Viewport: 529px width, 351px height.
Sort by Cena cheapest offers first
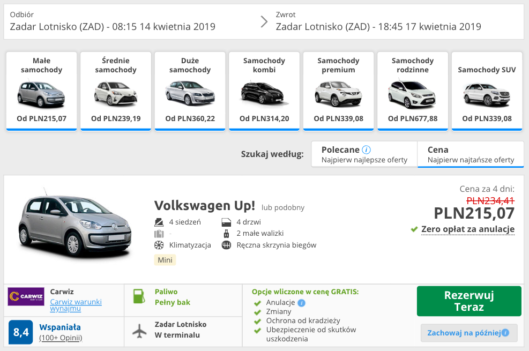pyautogui.click(x=471, y=154)
